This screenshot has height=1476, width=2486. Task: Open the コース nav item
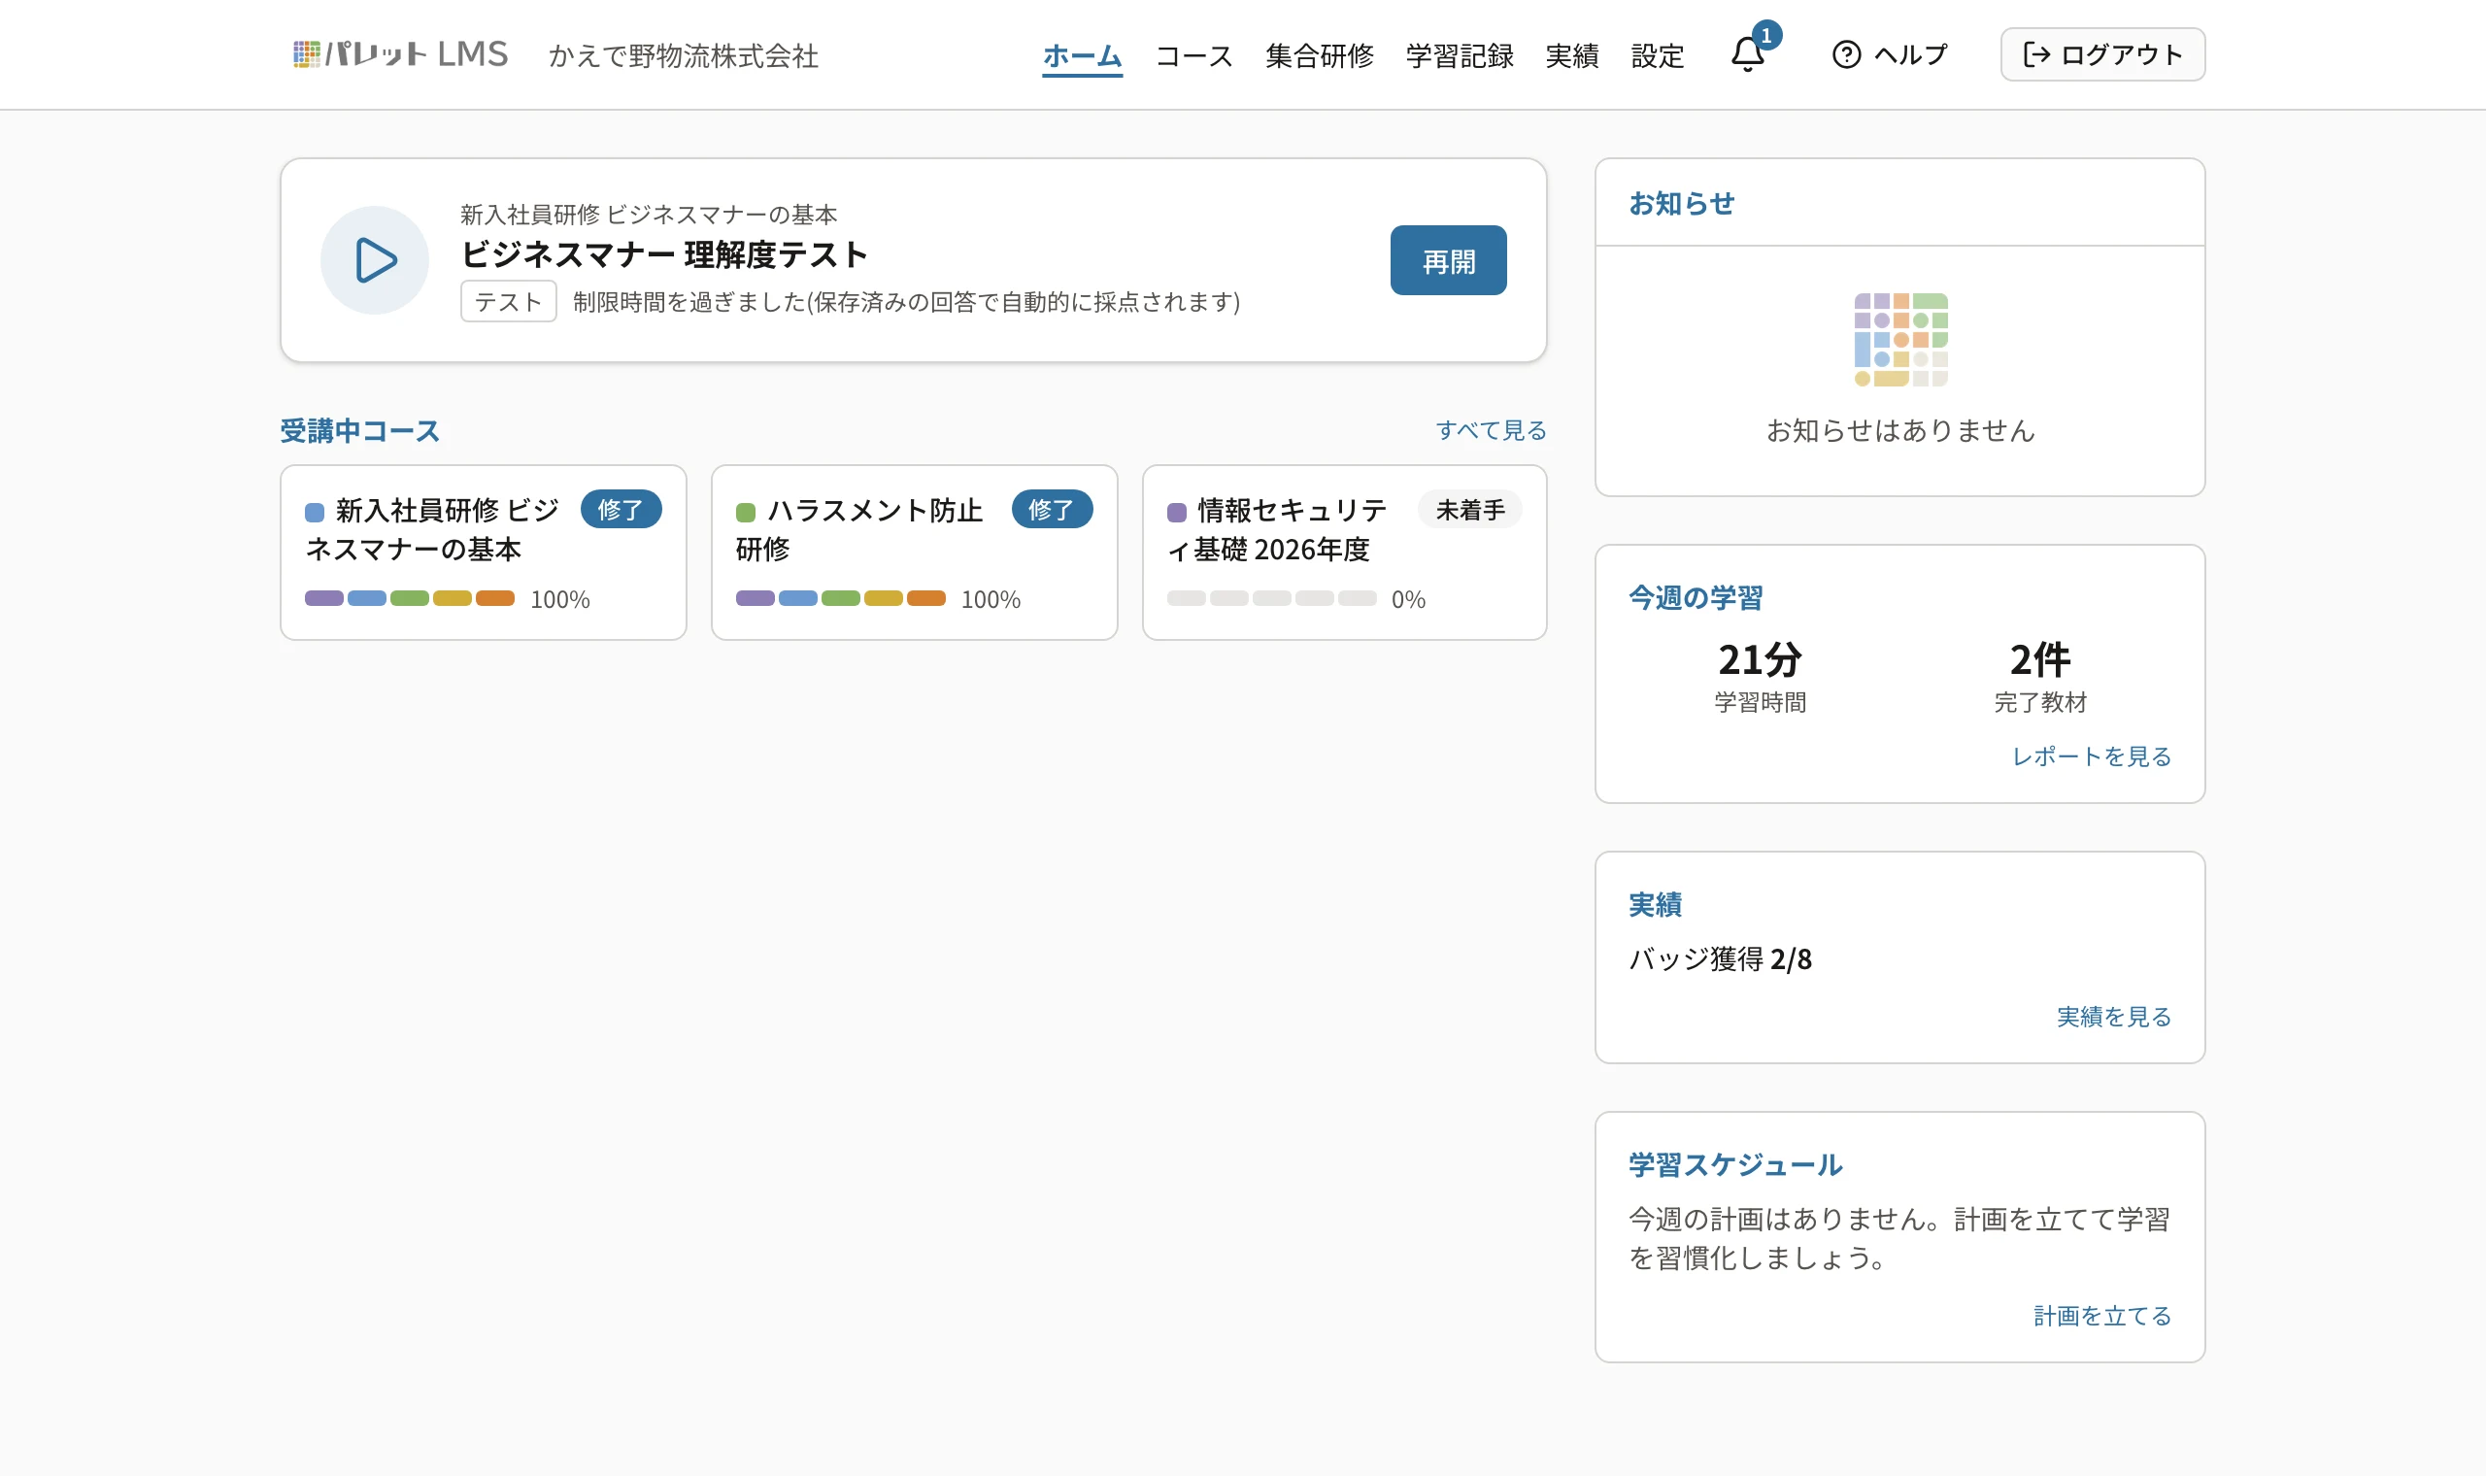[x=1193, y=55]
